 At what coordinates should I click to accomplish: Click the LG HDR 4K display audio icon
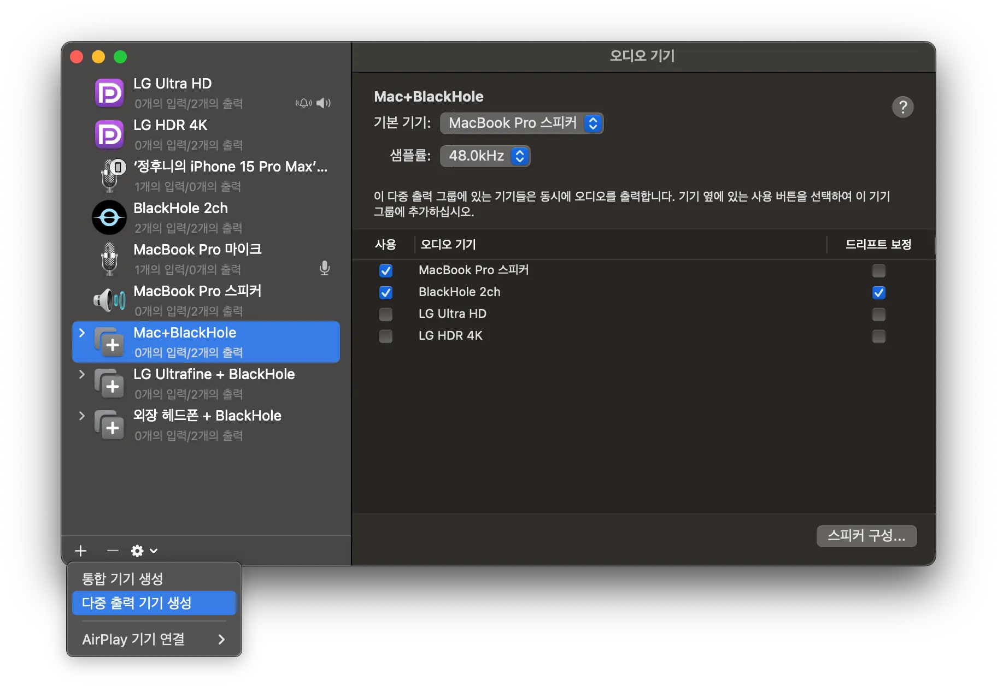(109, 134)
